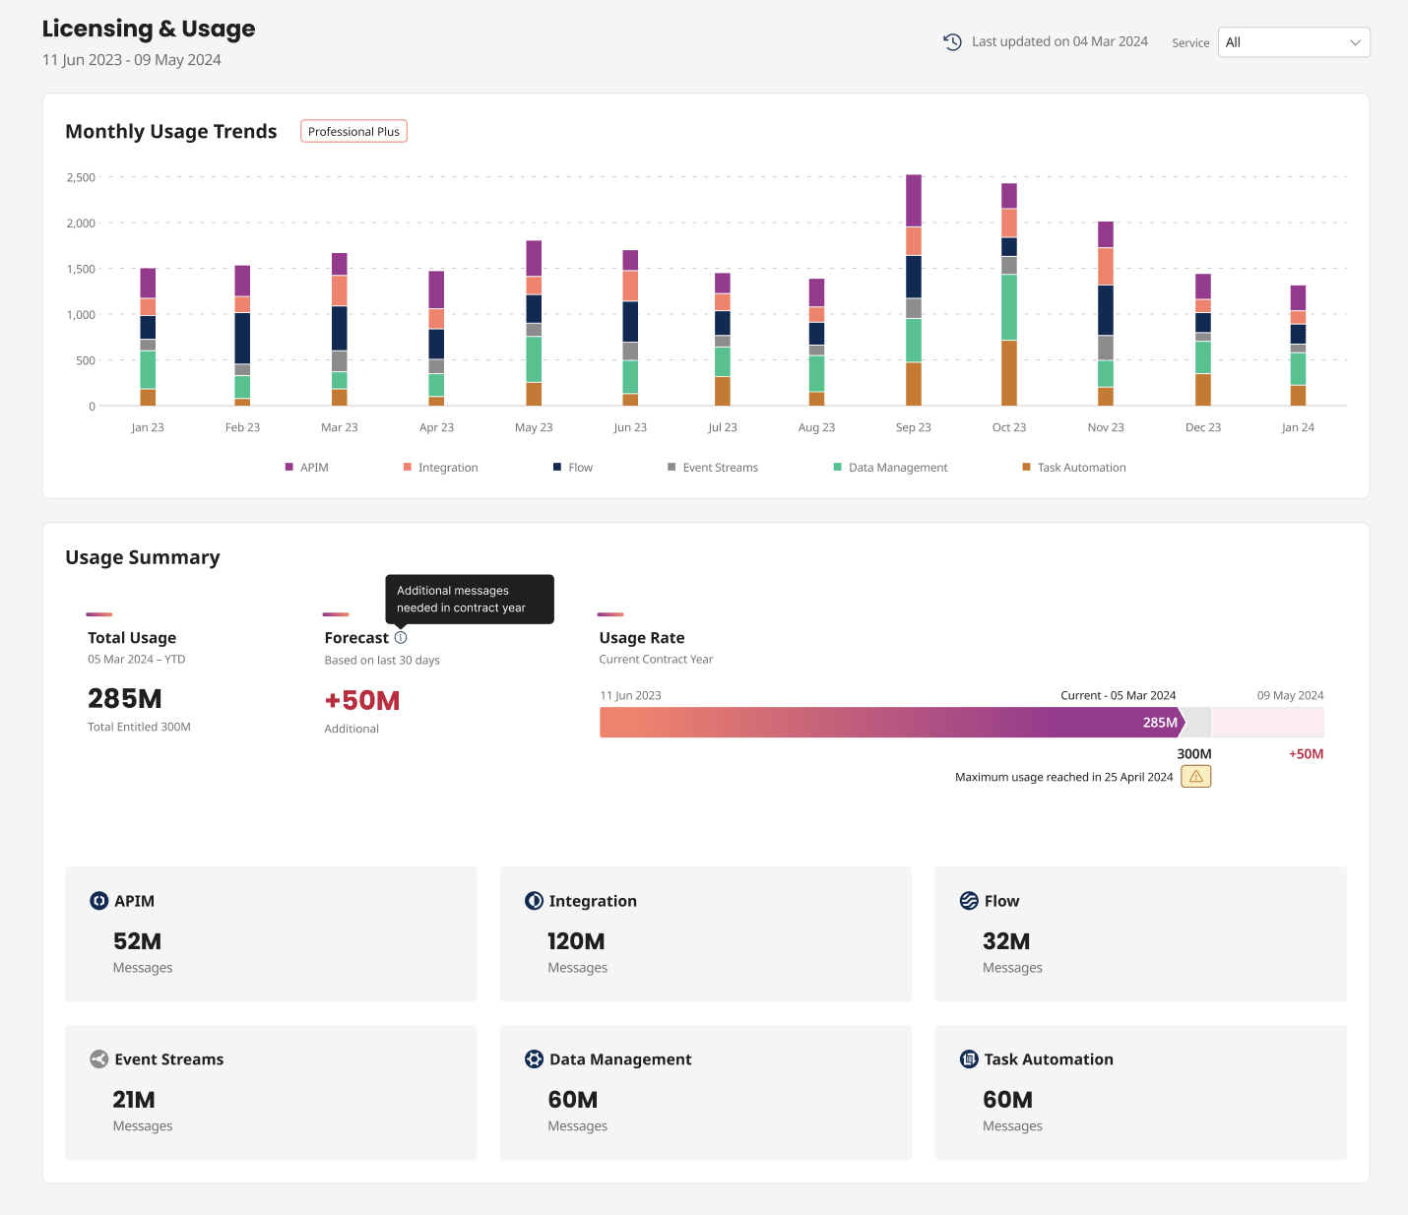1408x1215 pixels.
Task: Click the Task Automation icon
Action: 969,1059
